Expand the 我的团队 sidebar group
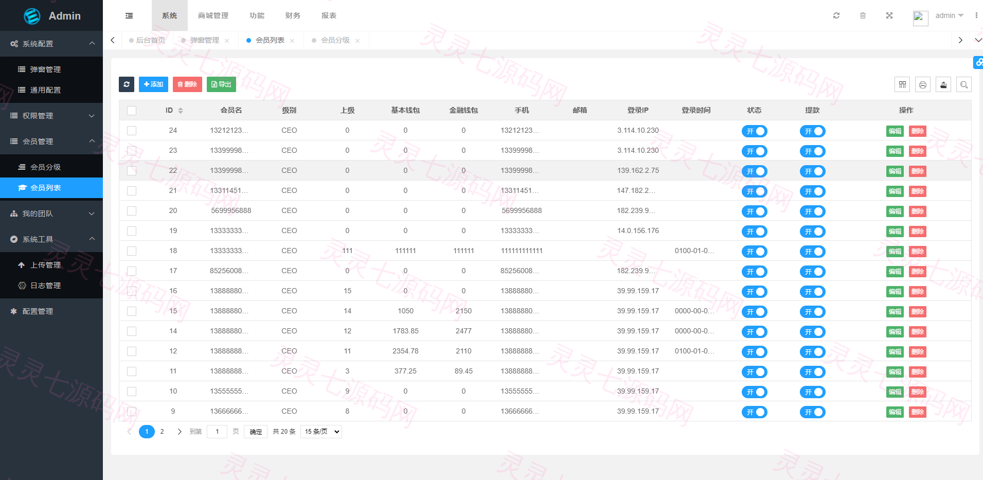This screenshot has height=480, width=983. pyautogui.click(x=51, y=214)
